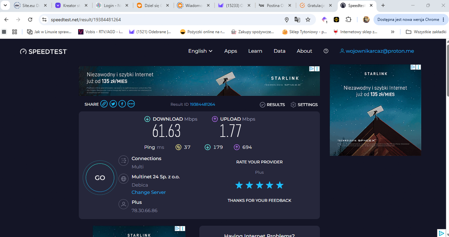Image resolution: width=449 pixels, height=237 pixels.
Task: Open Zakupy spożywcze bookmark
Action: click(x=253, y=32)
